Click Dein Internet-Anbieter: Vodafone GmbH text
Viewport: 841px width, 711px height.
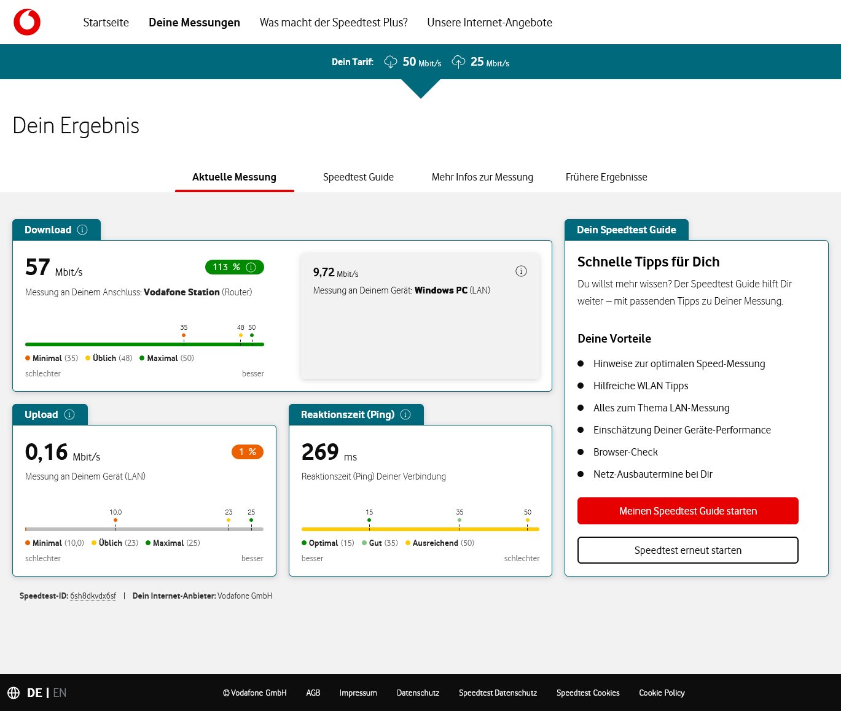click(x=202, y=596)
